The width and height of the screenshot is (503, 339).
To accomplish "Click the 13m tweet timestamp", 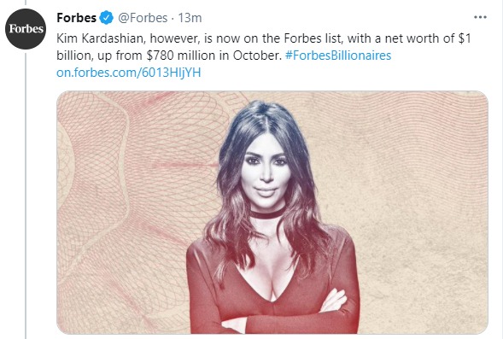I will click(x=190, y=18).
